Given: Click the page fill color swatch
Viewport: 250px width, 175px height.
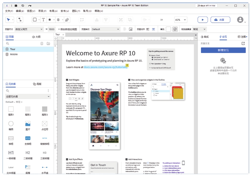Looking at the screenshot, I should pos(168,29).
